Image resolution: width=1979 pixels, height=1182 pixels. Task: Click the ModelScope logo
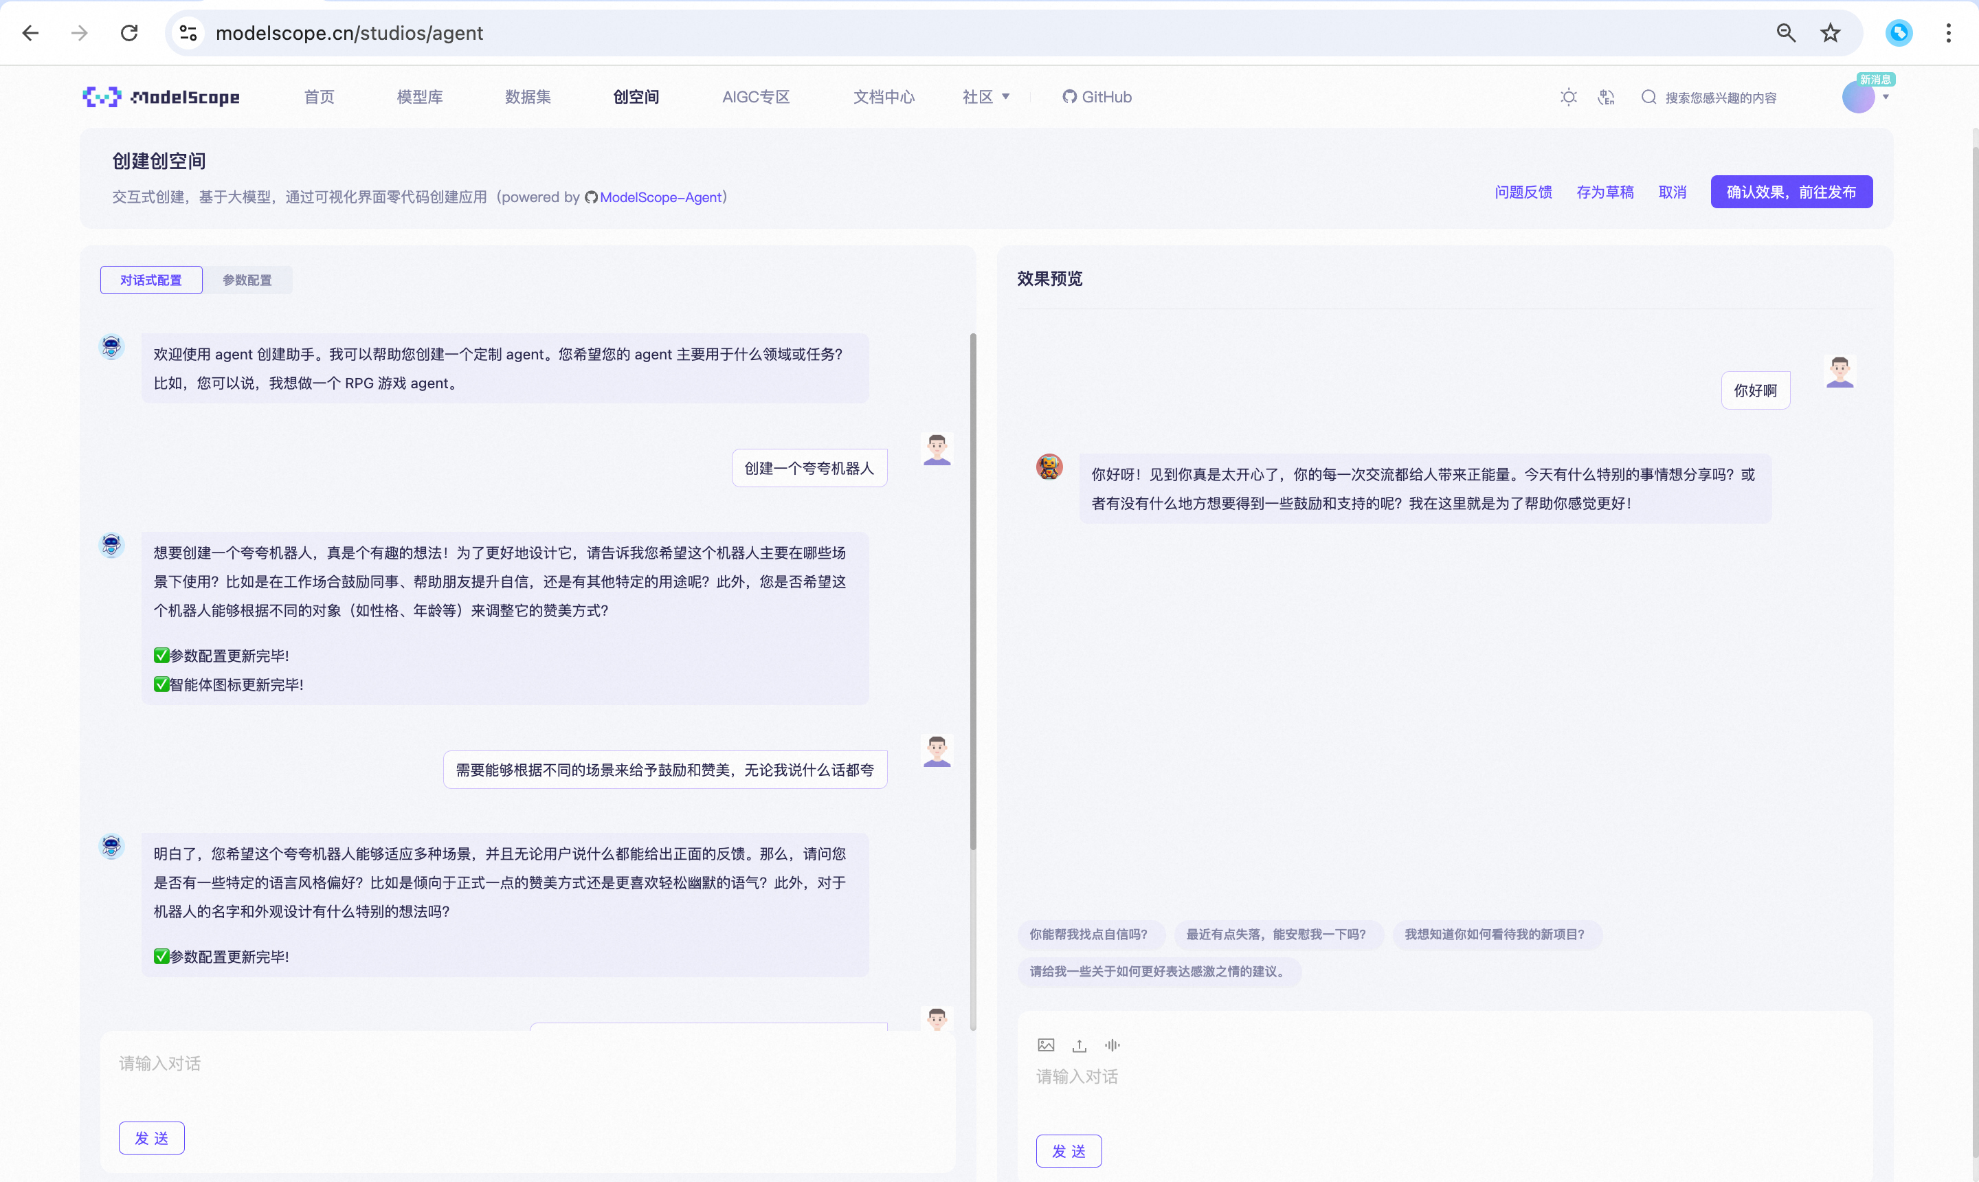click(161, 96)
